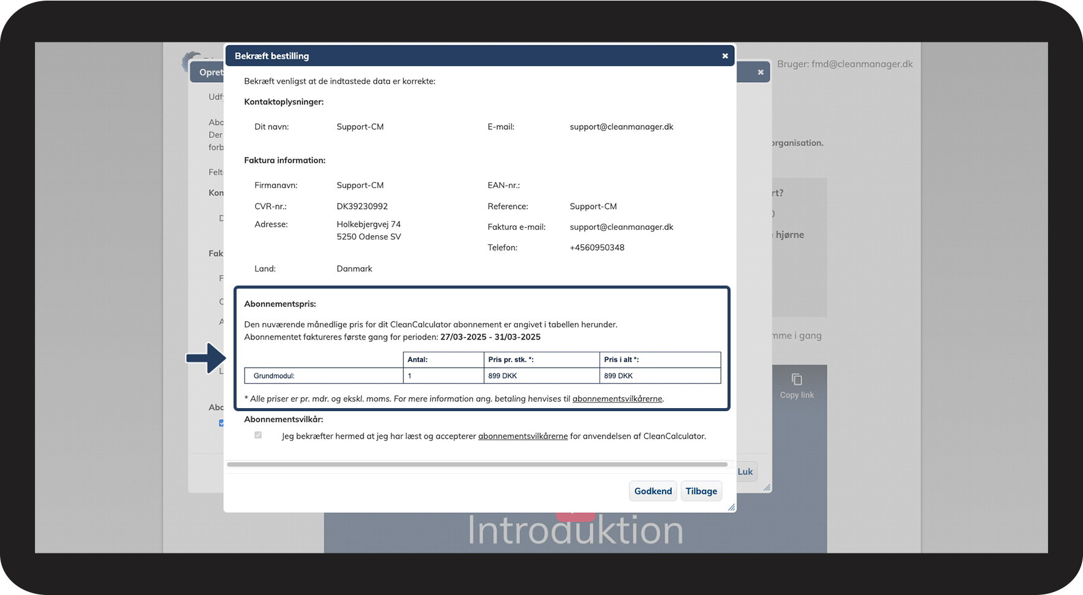Click the Copy link icon
This screenshot has width=1083, height=595.
[797, 379]
